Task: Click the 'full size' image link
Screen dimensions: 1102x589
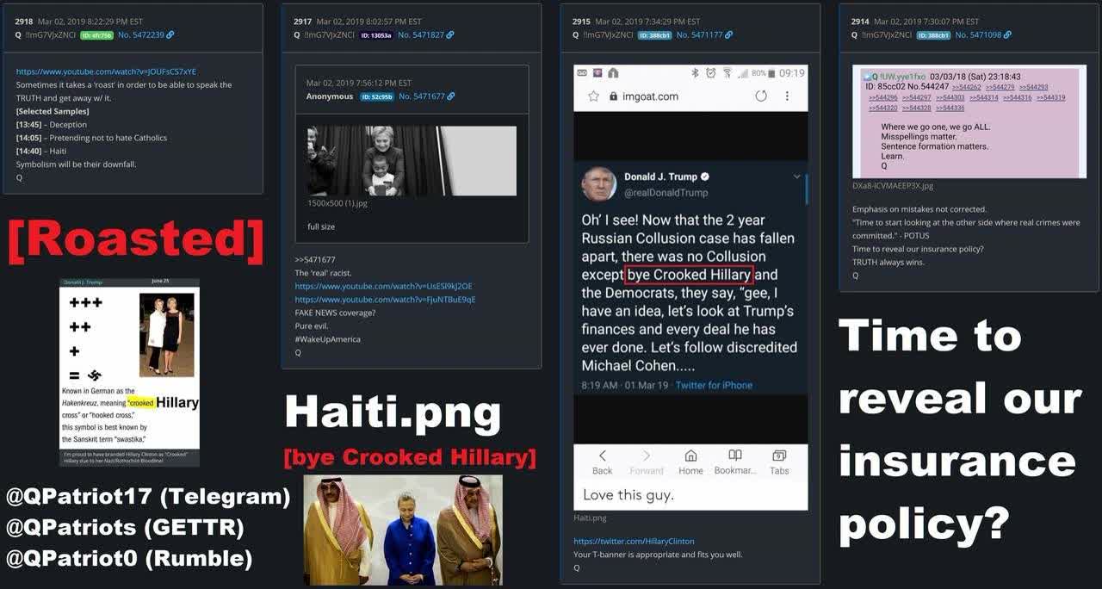Action: [321, 226]
